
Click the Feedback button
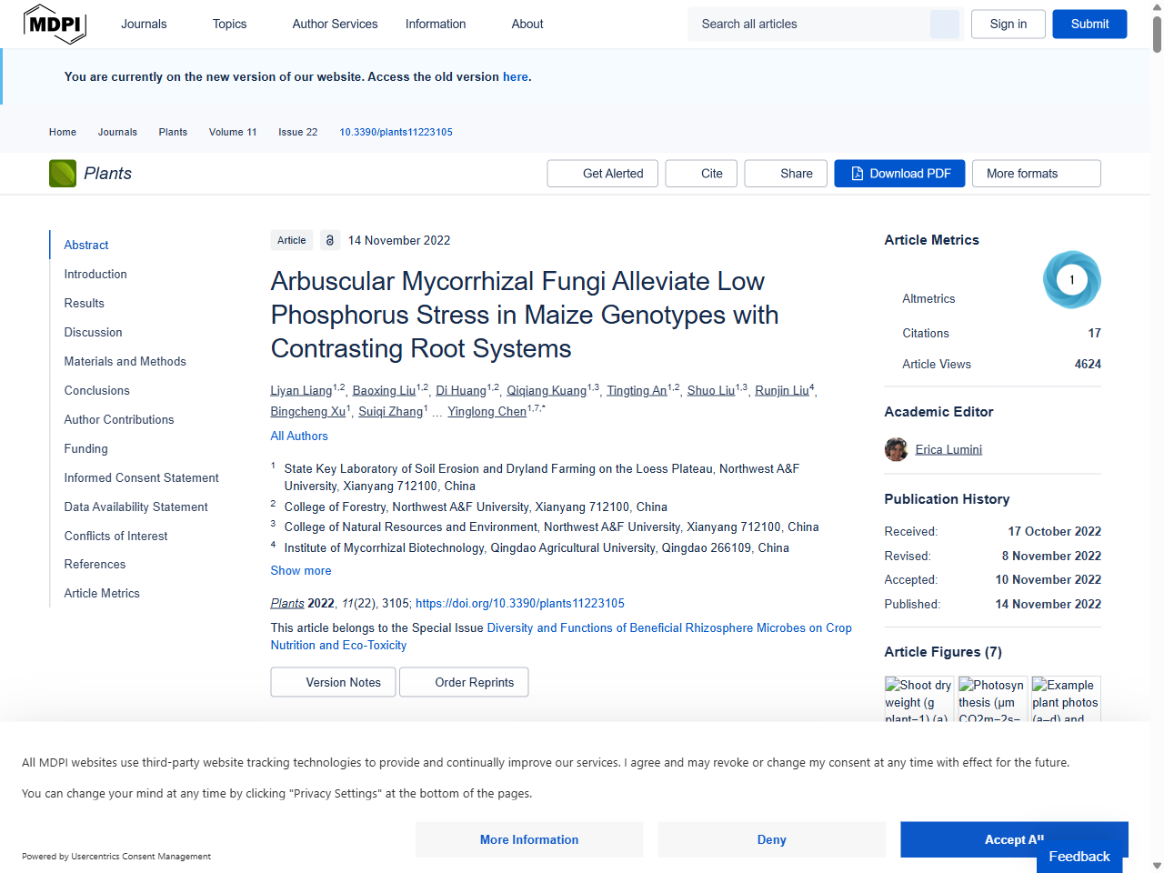click(1079, 856)
